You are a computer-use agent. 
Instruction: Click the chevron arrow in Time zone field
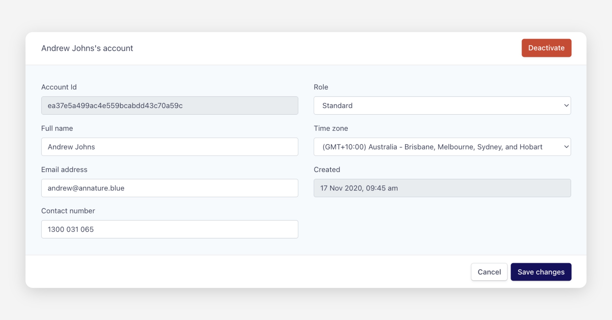566,147
